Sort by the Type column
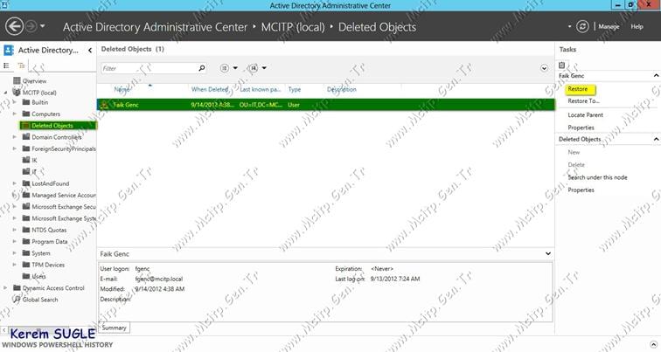Screen dimensions: 661x352 295,89
